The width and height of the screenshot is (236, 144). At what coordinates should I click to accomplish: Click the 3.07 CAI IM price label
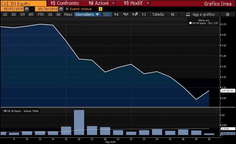point(227,91)
